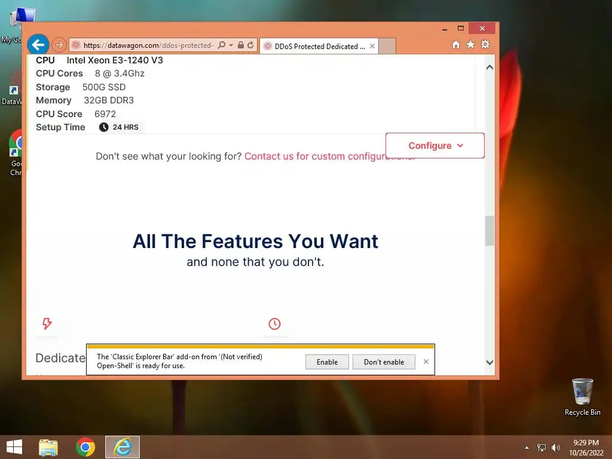Screen dimensions: 612x459
Task: Click the forward navigation arrow
Action: (x=59, y=45)
